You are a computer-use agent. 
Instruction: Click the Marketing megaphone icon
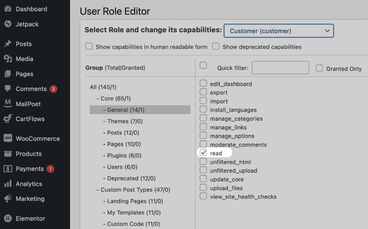[8, 199]
